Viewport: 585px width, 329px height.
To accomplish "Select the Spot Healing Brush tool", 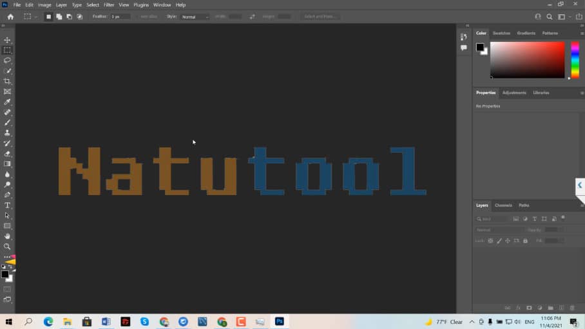I will click(7, 112).
